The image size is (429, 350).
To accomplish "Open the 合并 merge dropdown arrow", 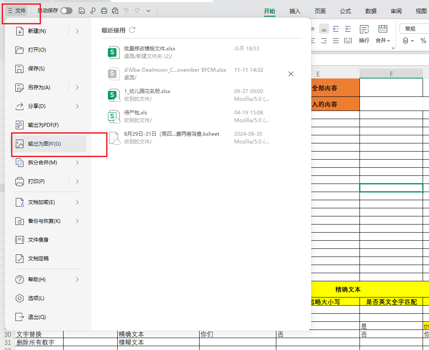I will point(388,41).
